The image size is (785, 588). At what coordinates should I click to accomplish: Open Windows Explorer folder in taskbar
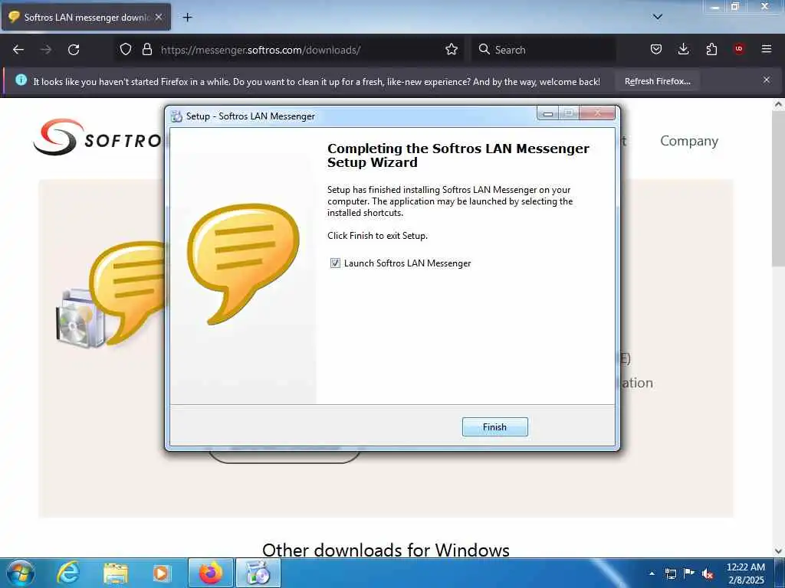tap(116, 573)
